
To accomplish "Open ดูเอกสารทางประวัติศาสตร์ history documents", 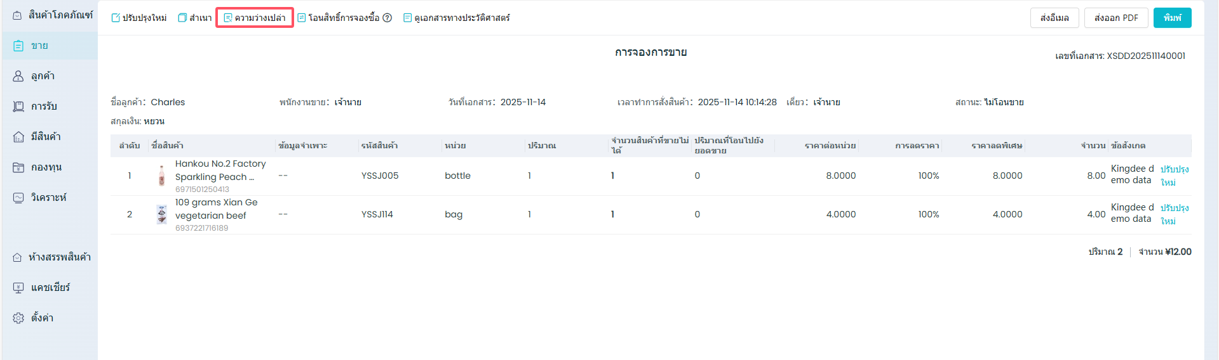I will pyautogui.click(x=457, y=18).
